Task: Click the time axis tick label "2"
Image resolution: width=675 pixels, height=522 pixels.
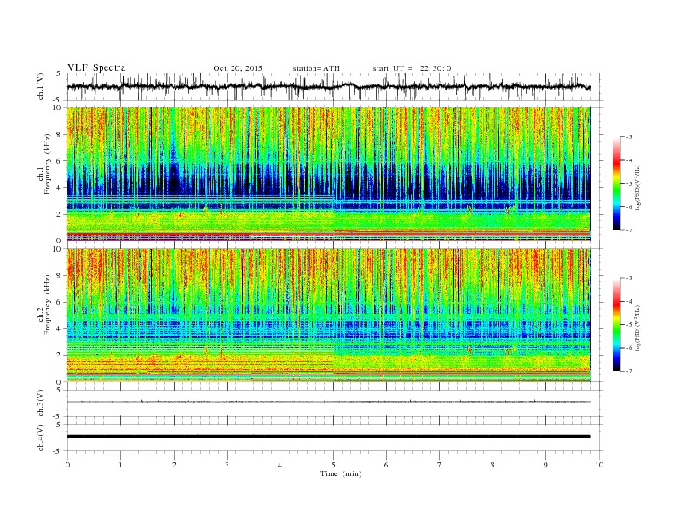Action: 174,465
